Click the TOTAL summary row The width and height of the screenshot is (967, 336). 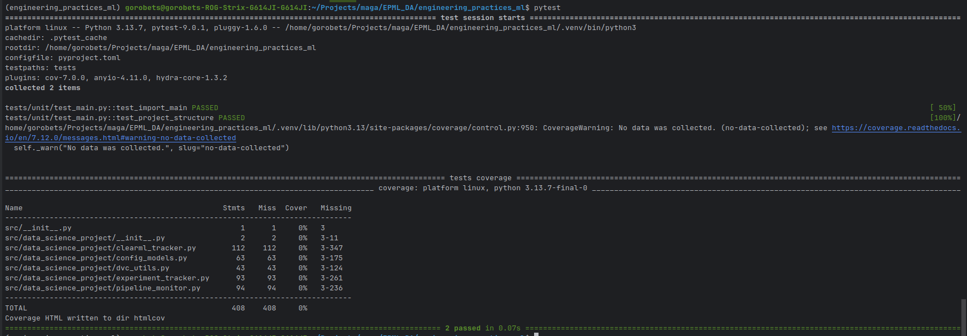16,308
